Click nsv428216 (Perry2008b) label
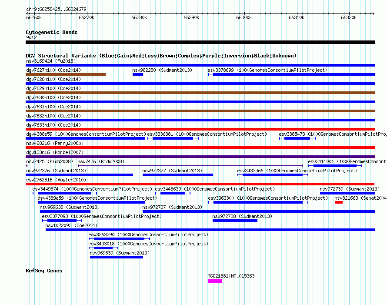Viewport: 387px width, 305px height. 55,143
